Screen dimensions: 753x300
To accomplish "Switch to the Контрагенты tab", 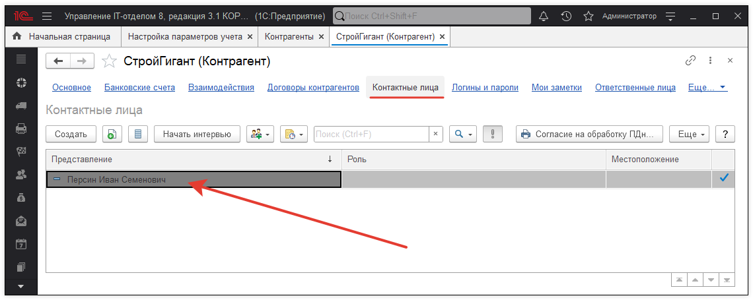I will 289,37.
